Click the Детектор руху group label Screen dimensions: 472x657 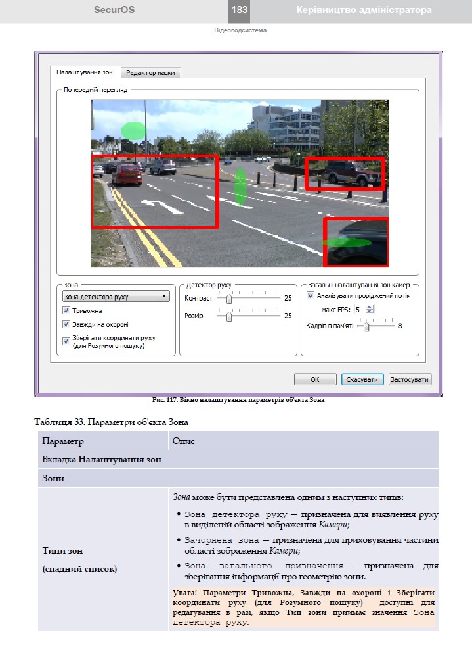(209, 285)
